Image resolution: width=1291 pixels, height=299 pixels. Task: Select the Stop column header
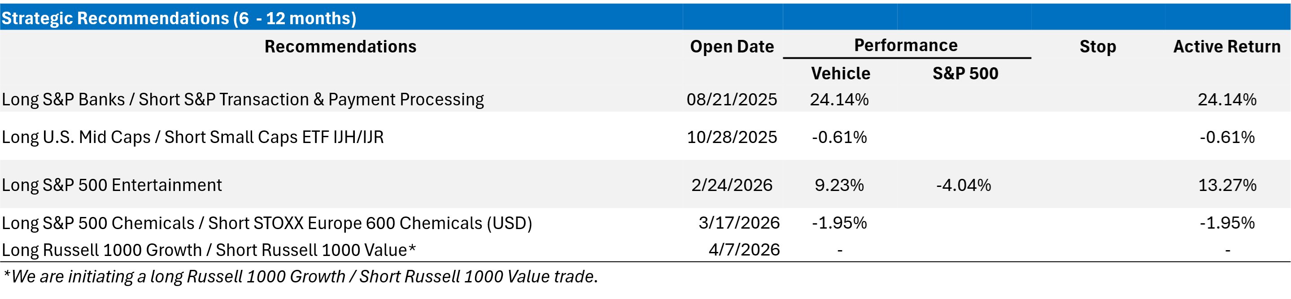click(1098, 47)
